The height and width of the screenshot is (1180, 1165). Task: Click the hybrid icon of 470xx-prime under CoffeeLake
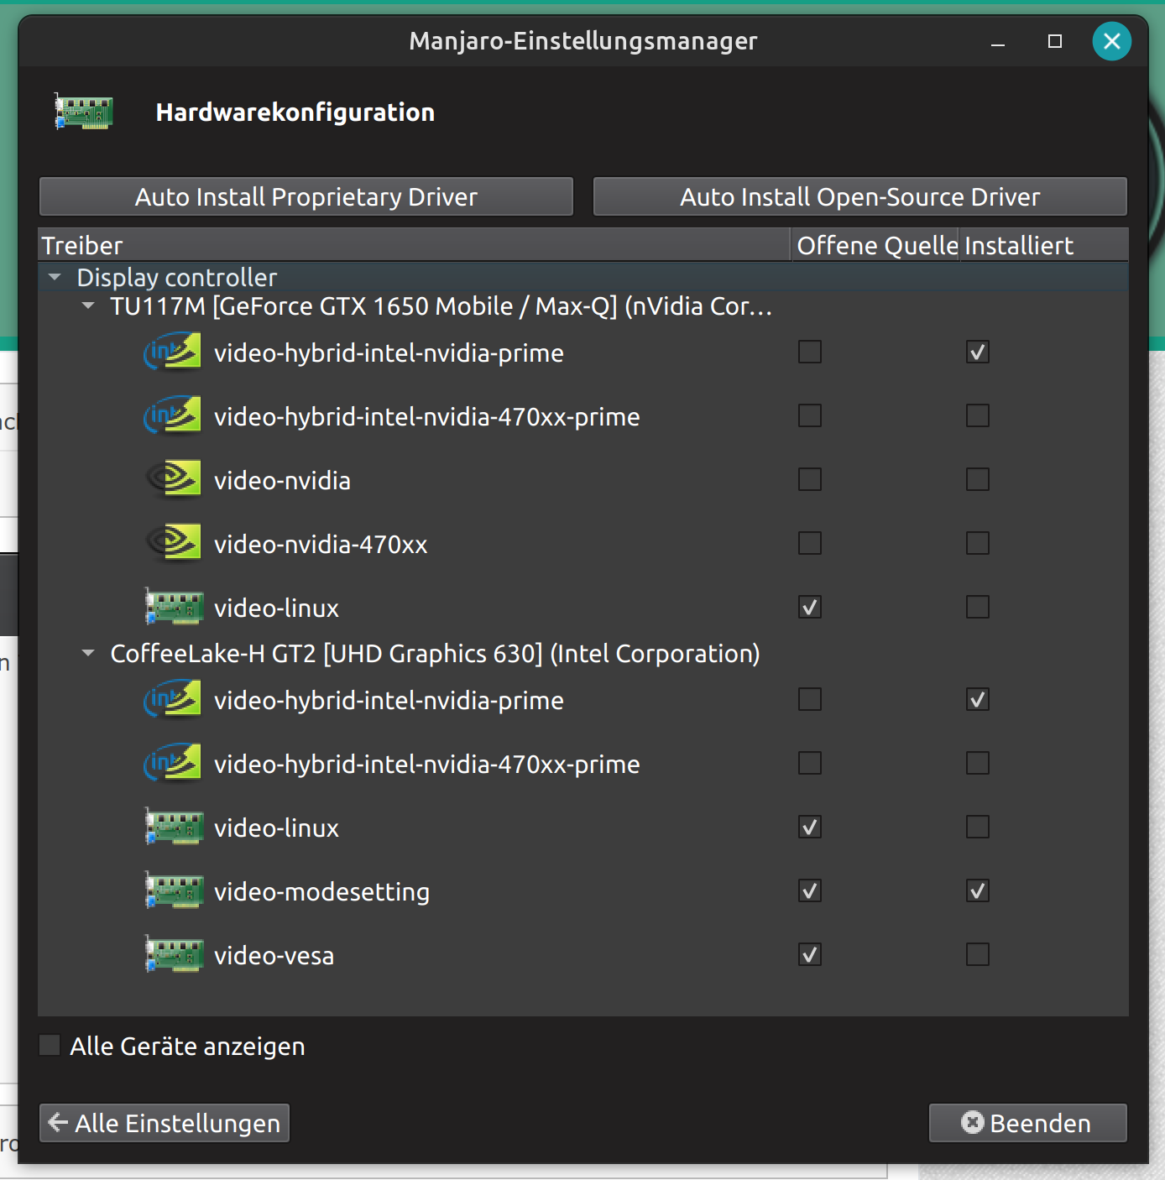[x=173, y=764]
